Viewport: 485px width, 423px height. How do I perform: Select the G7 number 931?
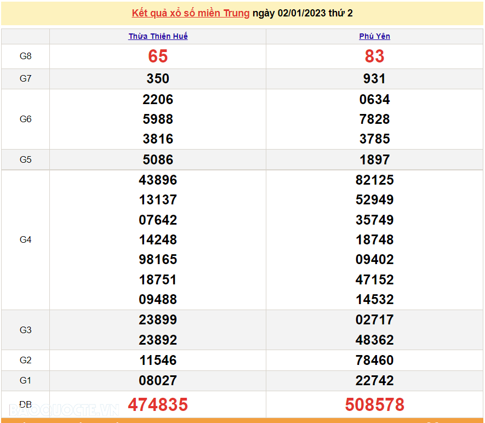374,78
